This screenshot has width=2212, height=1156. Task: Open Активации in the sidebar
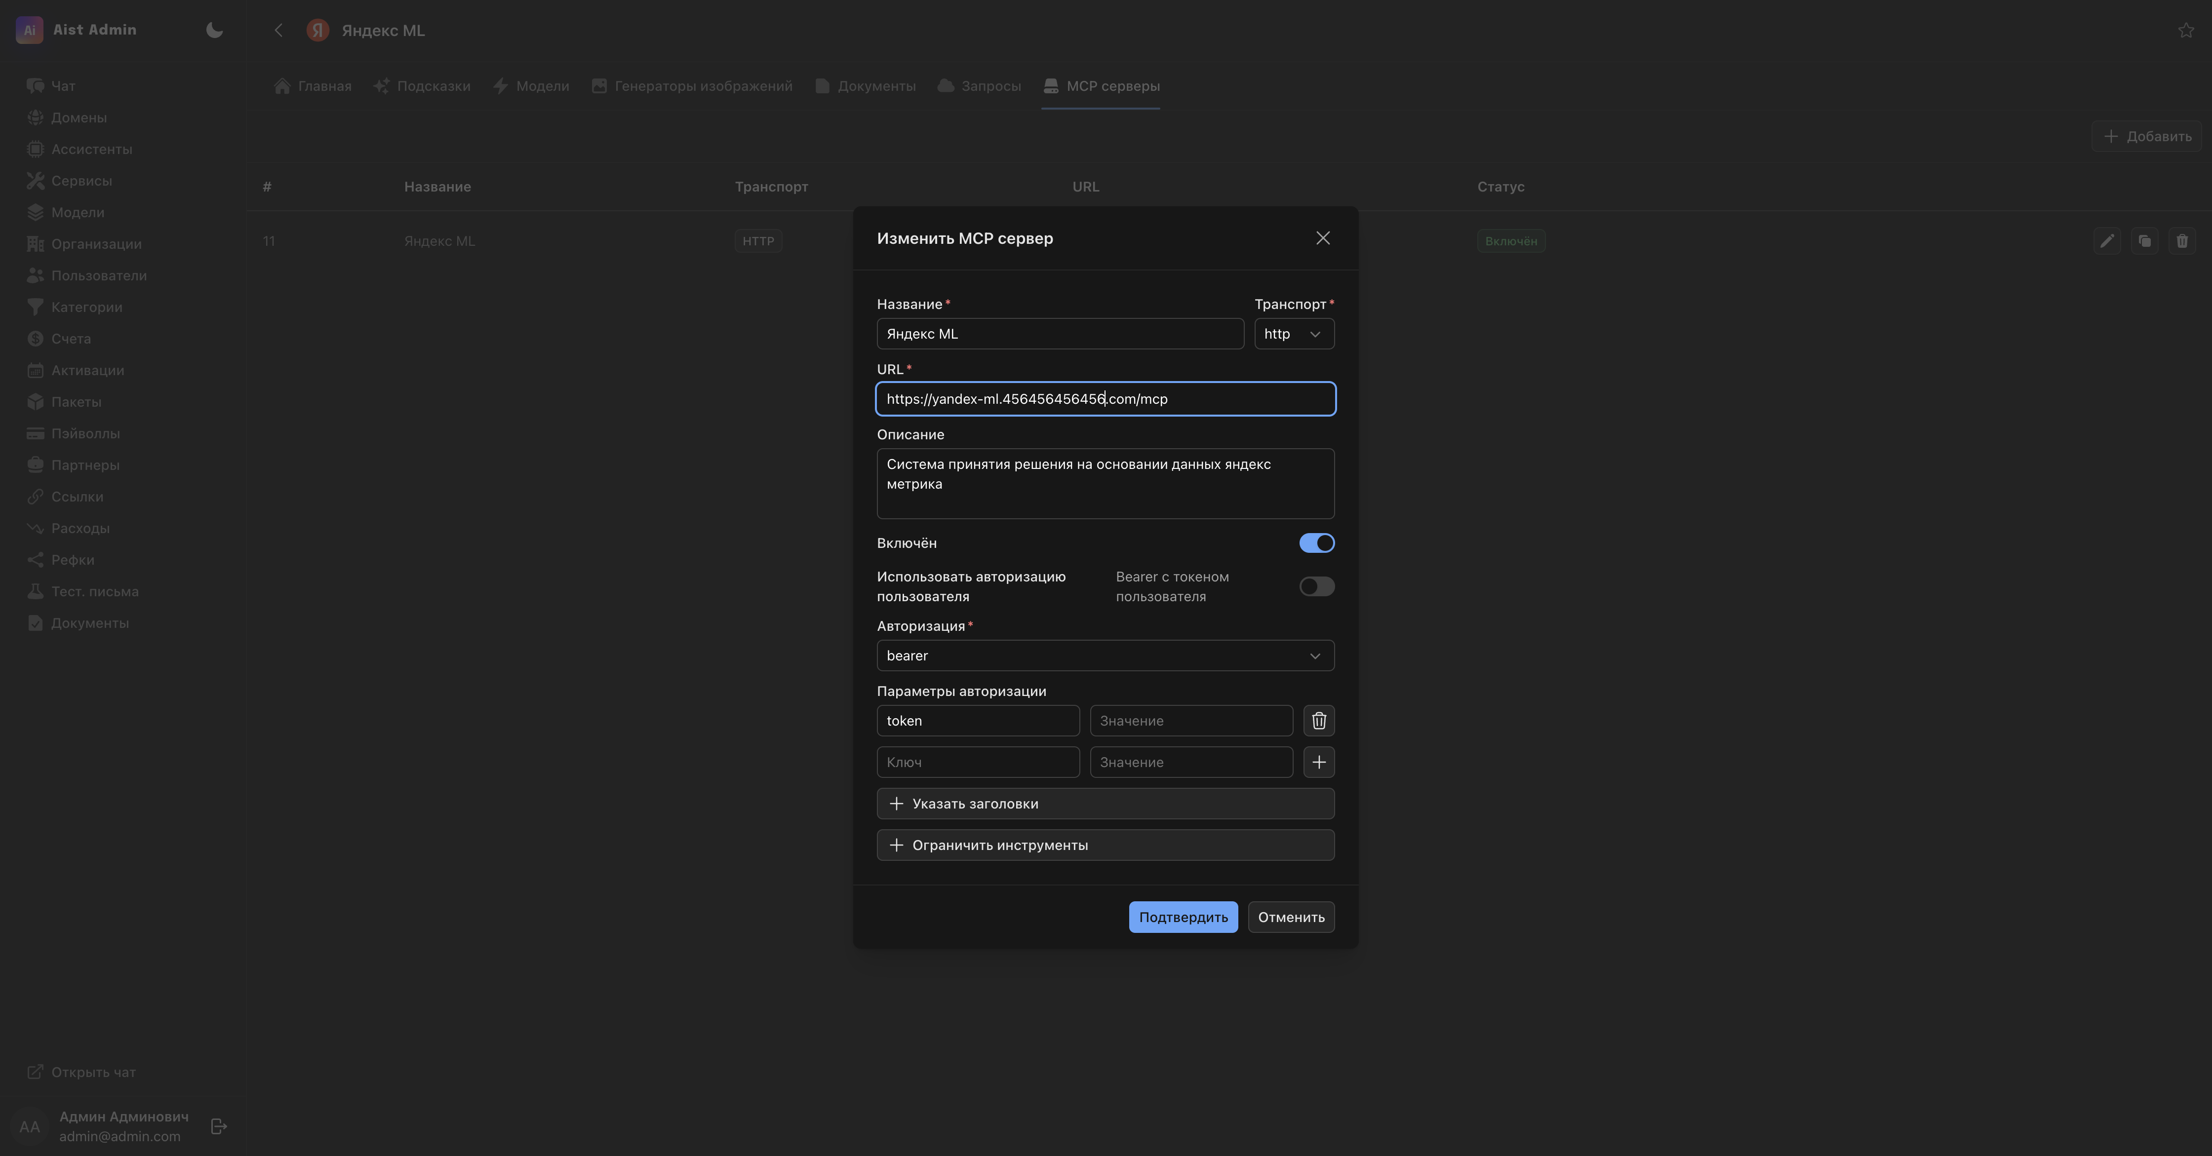(x=76, y=371)
